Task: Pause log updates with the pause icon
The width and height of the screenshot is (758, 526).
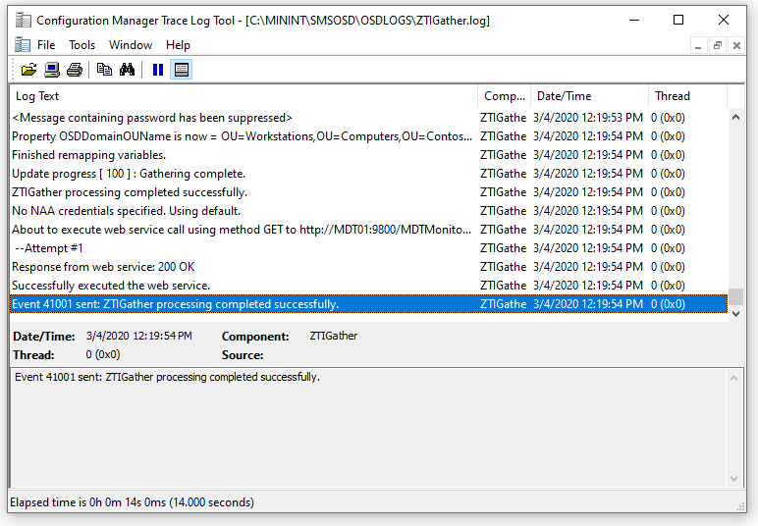Action: coord(157,70)
